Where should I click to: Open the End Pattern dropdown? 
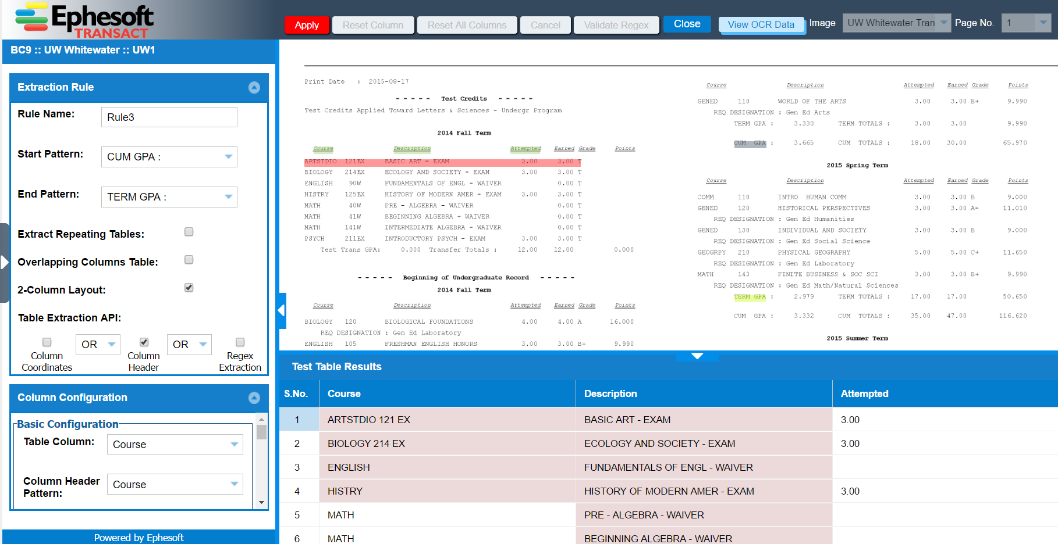[228, 197]
